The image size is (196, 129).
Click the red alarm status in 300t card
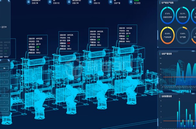click(x=68, y=43)
